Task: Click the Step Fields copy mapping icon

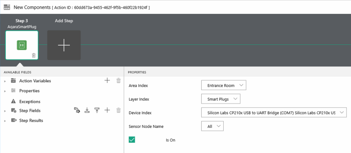Action: [77, 110]
